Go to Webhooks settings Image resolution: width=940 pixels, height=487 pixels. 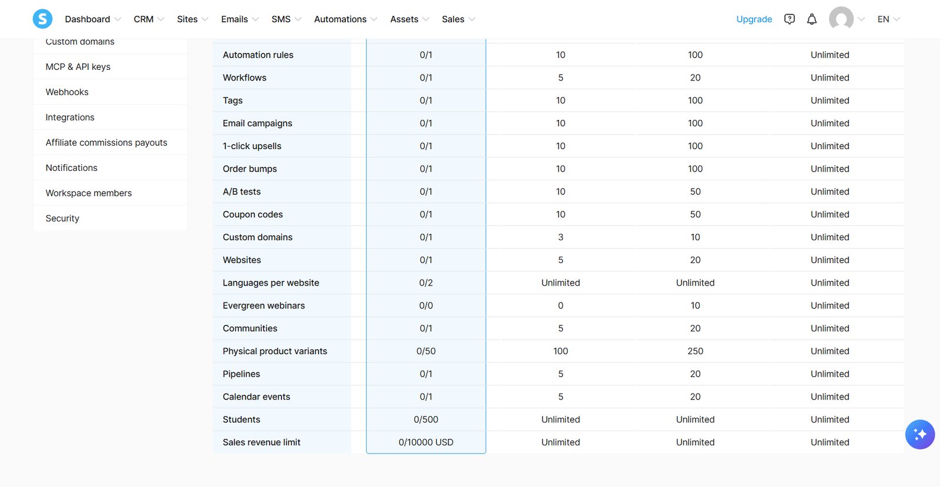110,92
